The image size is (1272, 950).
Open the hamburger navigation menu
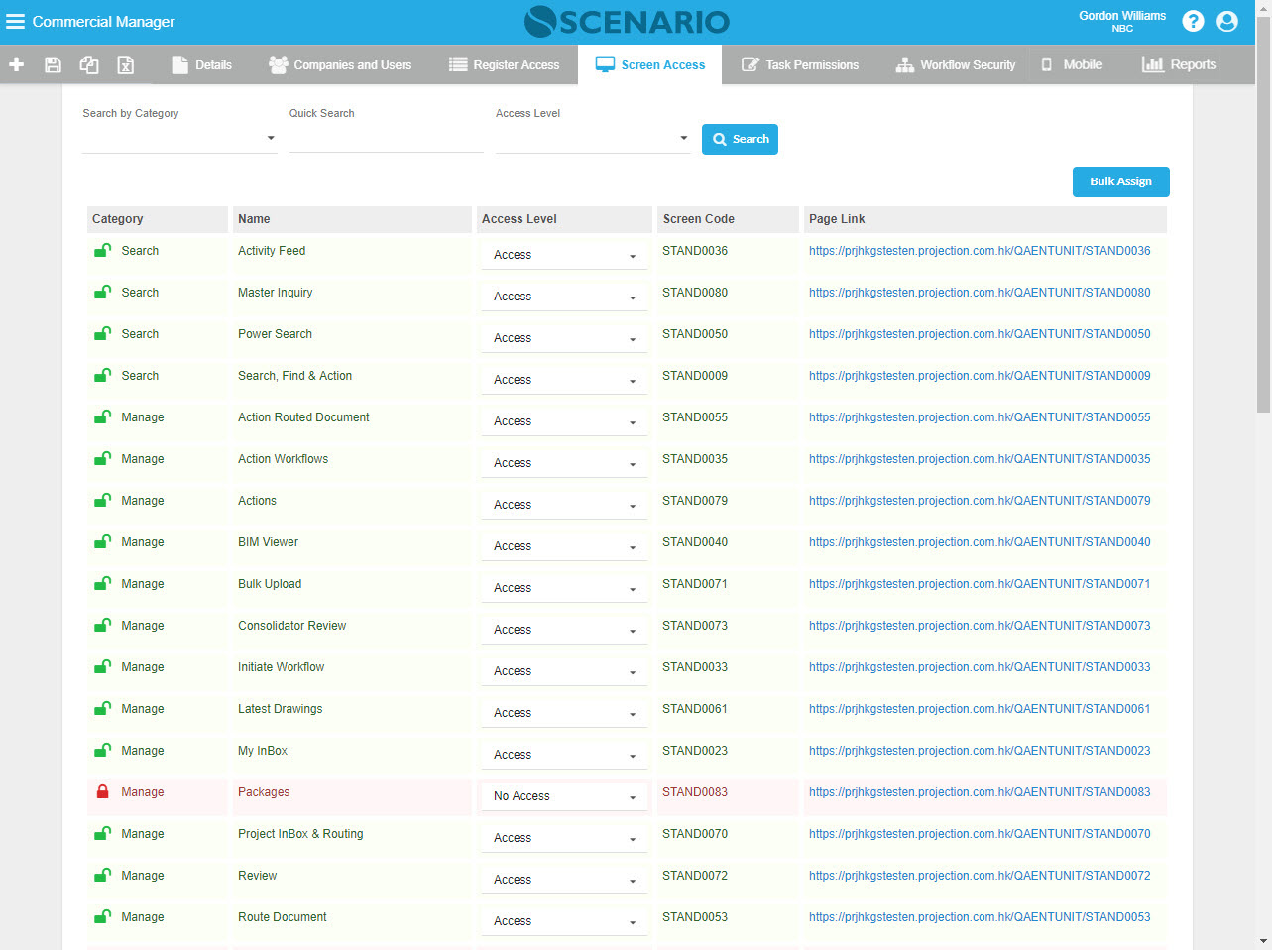(15, 22)
